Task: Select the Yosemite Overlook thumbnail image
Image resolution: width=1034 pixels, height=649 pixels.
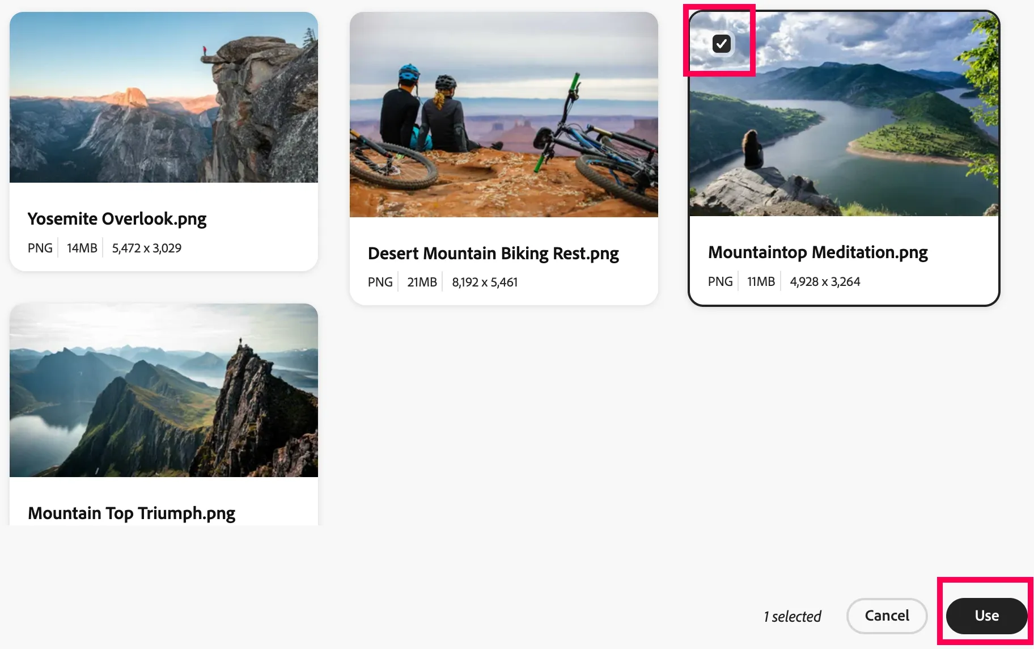Action: [164, 98]
